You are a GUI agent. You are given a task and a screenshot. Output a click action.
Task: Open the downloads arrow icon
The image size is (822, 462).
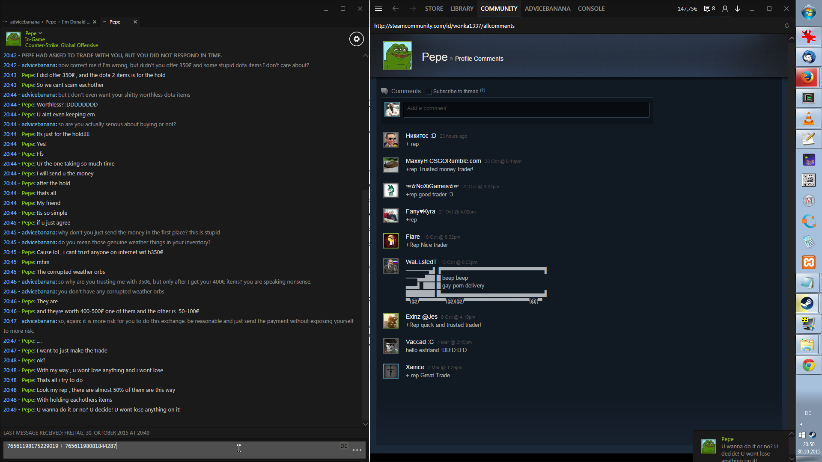coord(738,9)
